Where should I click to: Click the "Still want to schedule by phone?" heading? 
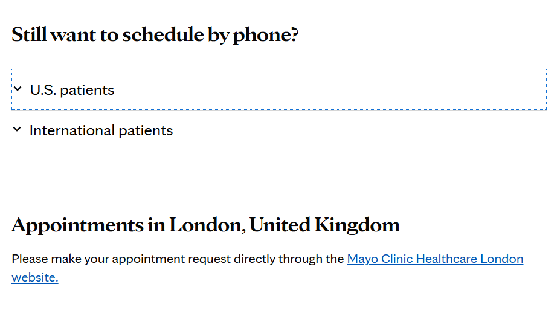[x=155, y=35]
